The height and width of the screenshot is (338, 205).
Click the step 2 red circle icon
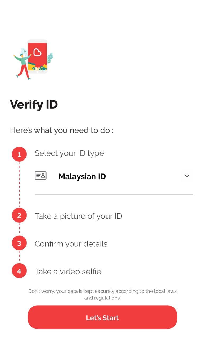[x=19, y=215]
